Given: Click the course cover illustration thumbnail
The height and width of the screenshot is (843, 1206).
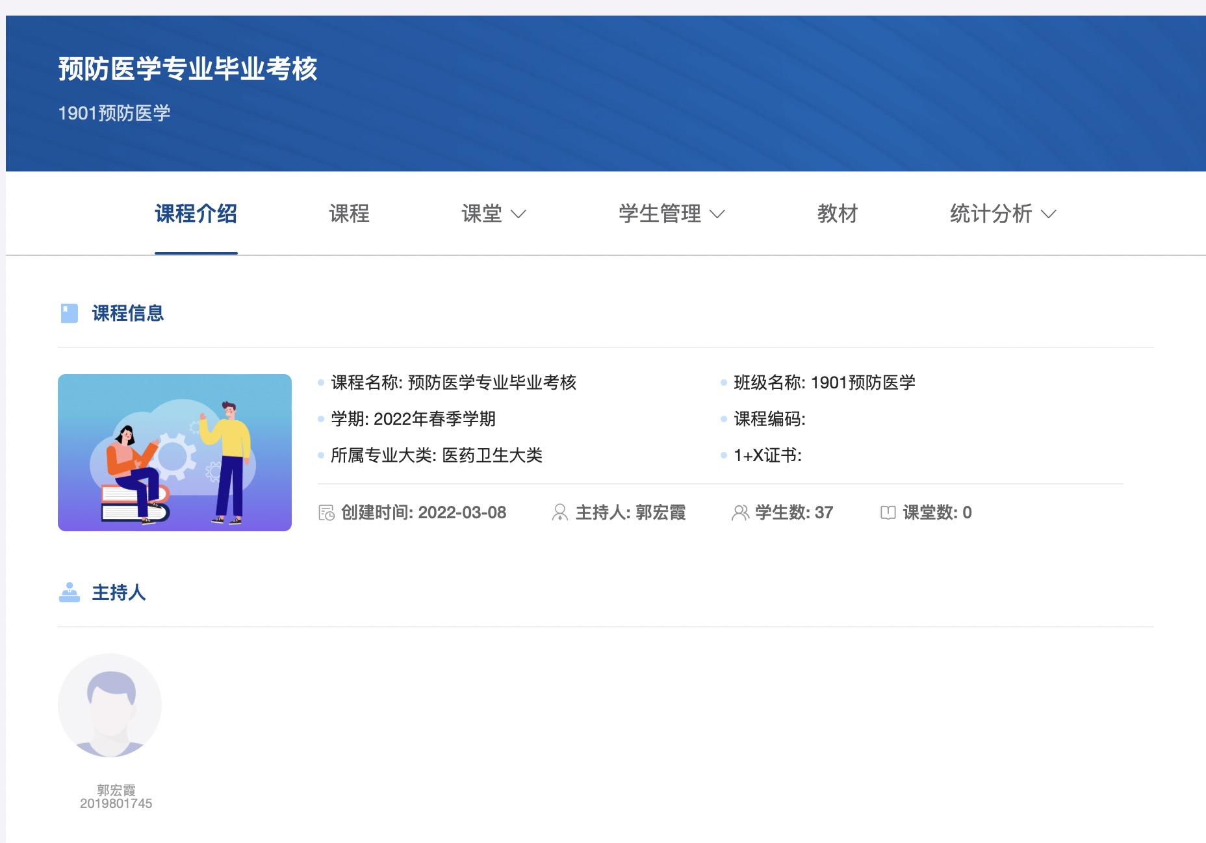Looking at the screenshot, I should [175, 453].
